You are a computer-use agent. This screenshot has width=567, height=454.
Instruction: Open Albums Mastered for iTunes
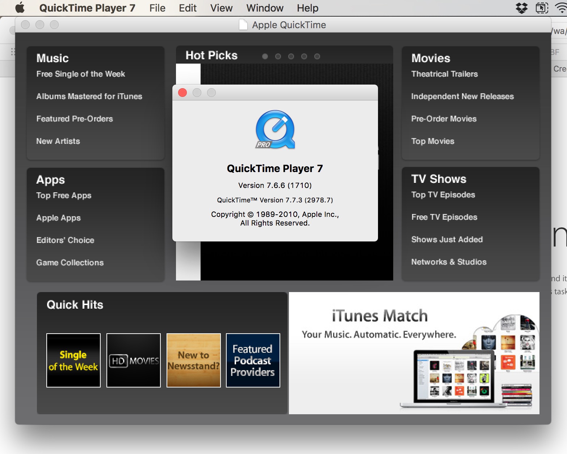[x=89, y=96]
